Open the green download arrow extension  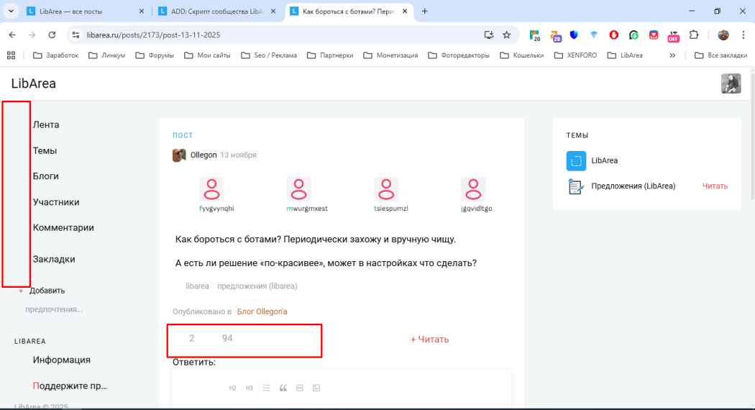click(x=633, y=35)
